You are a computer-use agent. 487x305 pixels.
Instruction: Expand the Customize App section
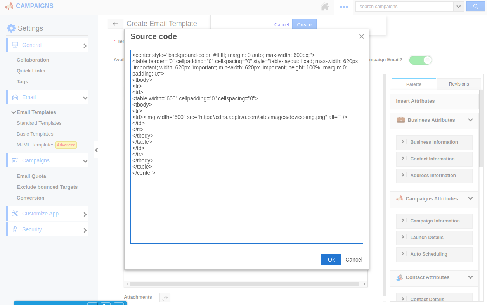[85, 214]
